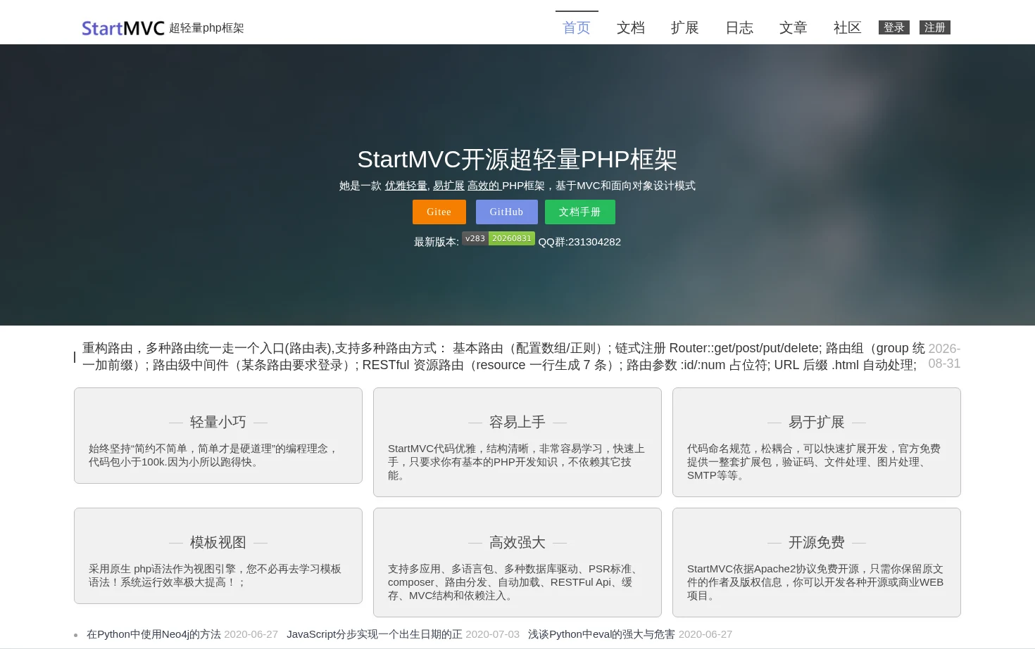This screenshot has height=649, width=1035.
Task: Click the 易于扩展 feature card
Action: click(817, 442)
